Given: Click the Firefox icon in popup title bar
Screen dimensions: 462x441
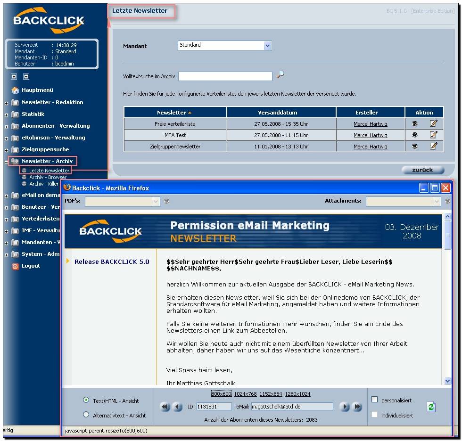Looking at the screenshot, I should tap(67, 187).
